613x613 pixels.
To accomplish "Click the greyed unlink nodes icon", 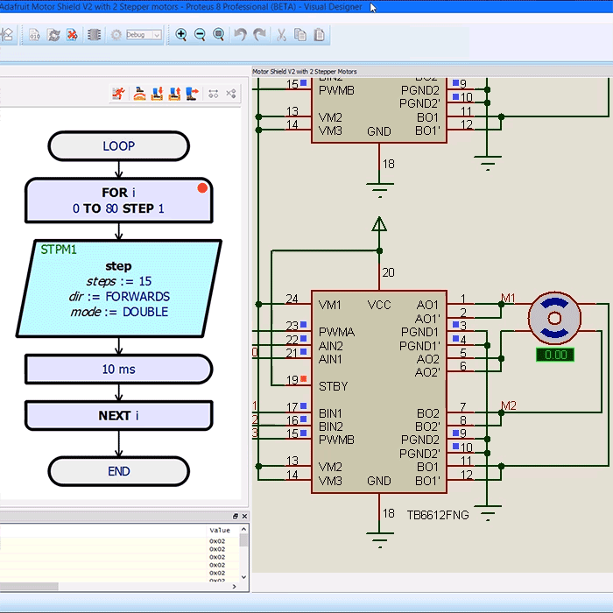I will [x=231, y=94].
